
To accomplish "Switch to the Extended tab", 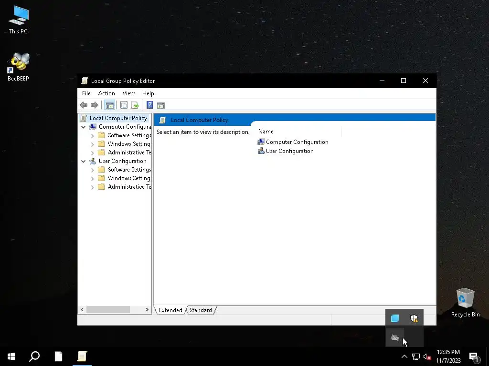I will [170, 310].
